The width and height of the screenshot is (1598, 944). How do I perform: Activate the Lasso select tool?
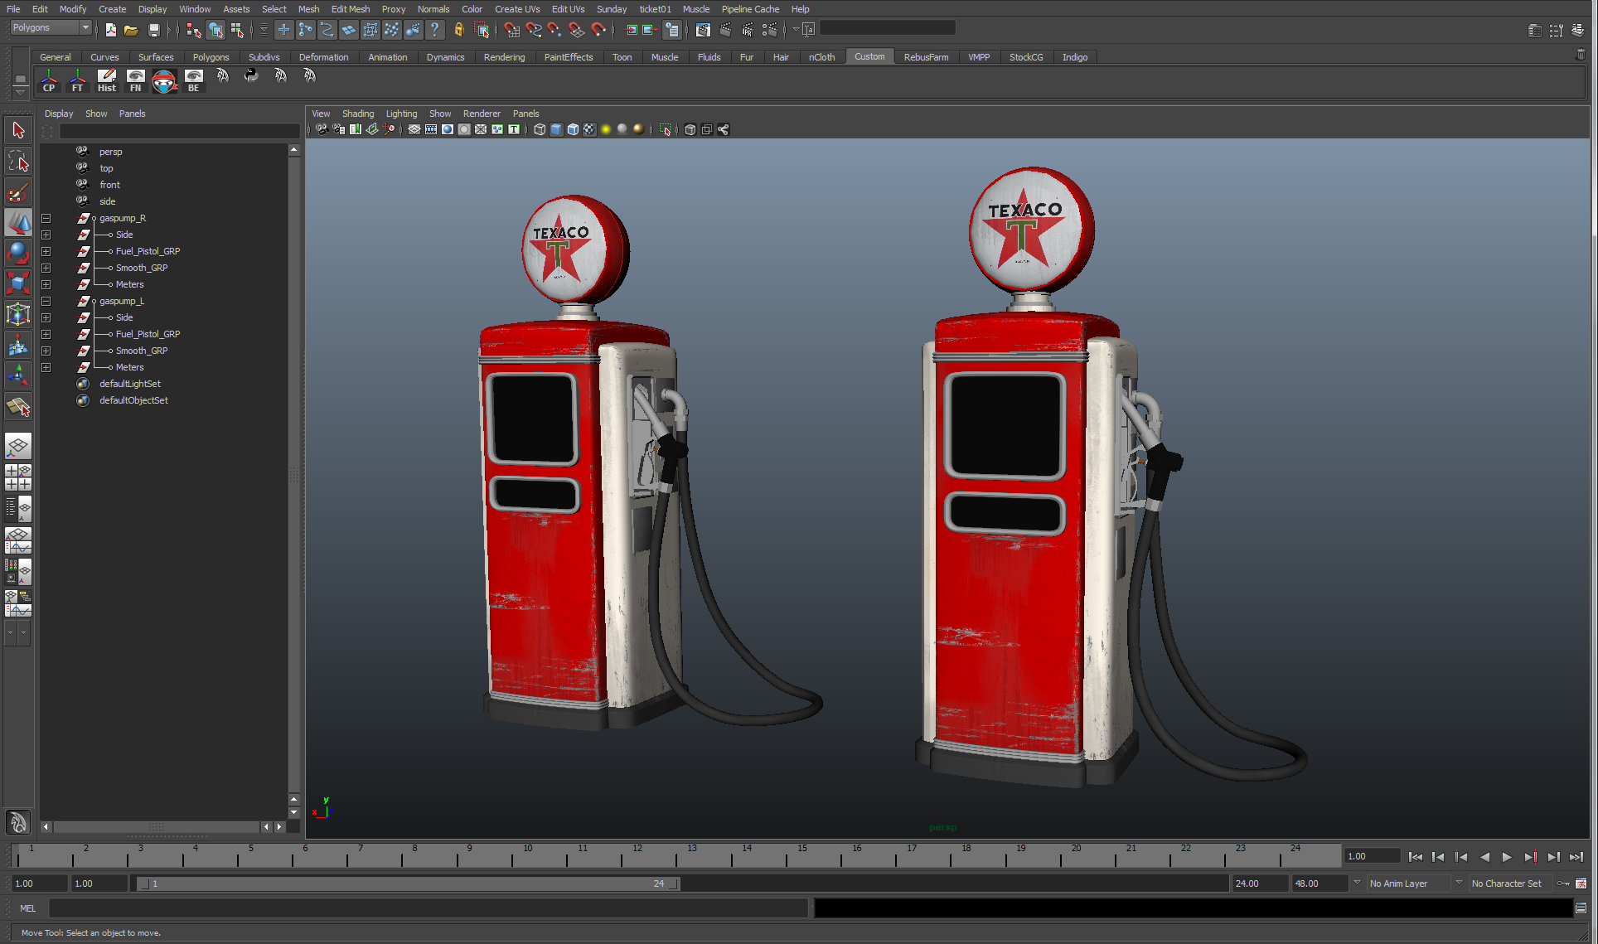(18, 161)
